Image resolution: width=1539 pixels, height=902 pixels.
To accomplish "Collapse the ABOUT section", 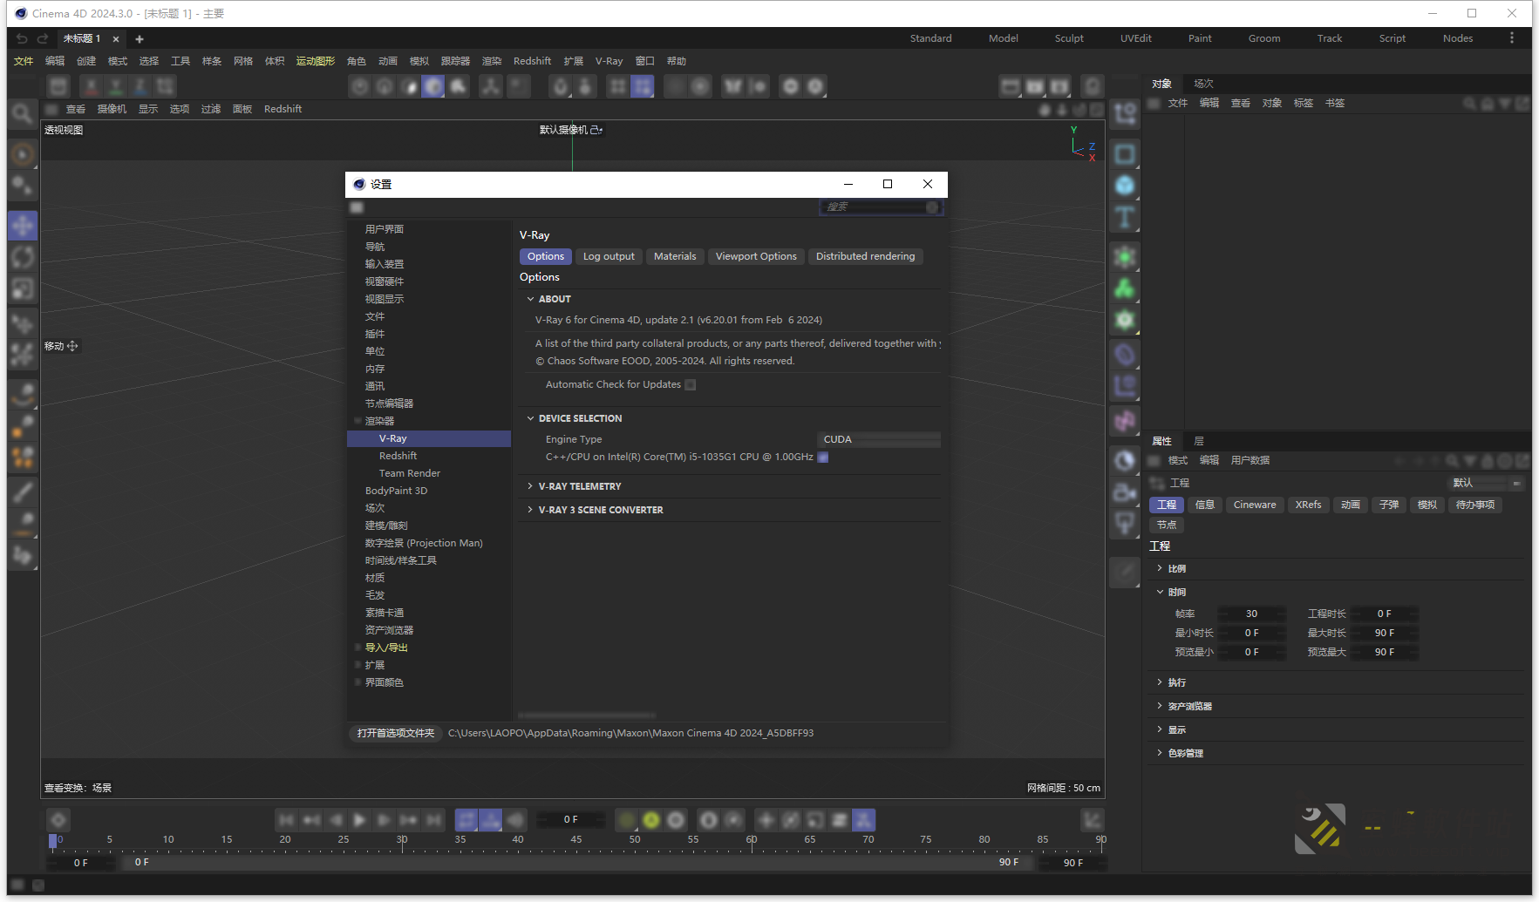I will (x=530, y=299).
